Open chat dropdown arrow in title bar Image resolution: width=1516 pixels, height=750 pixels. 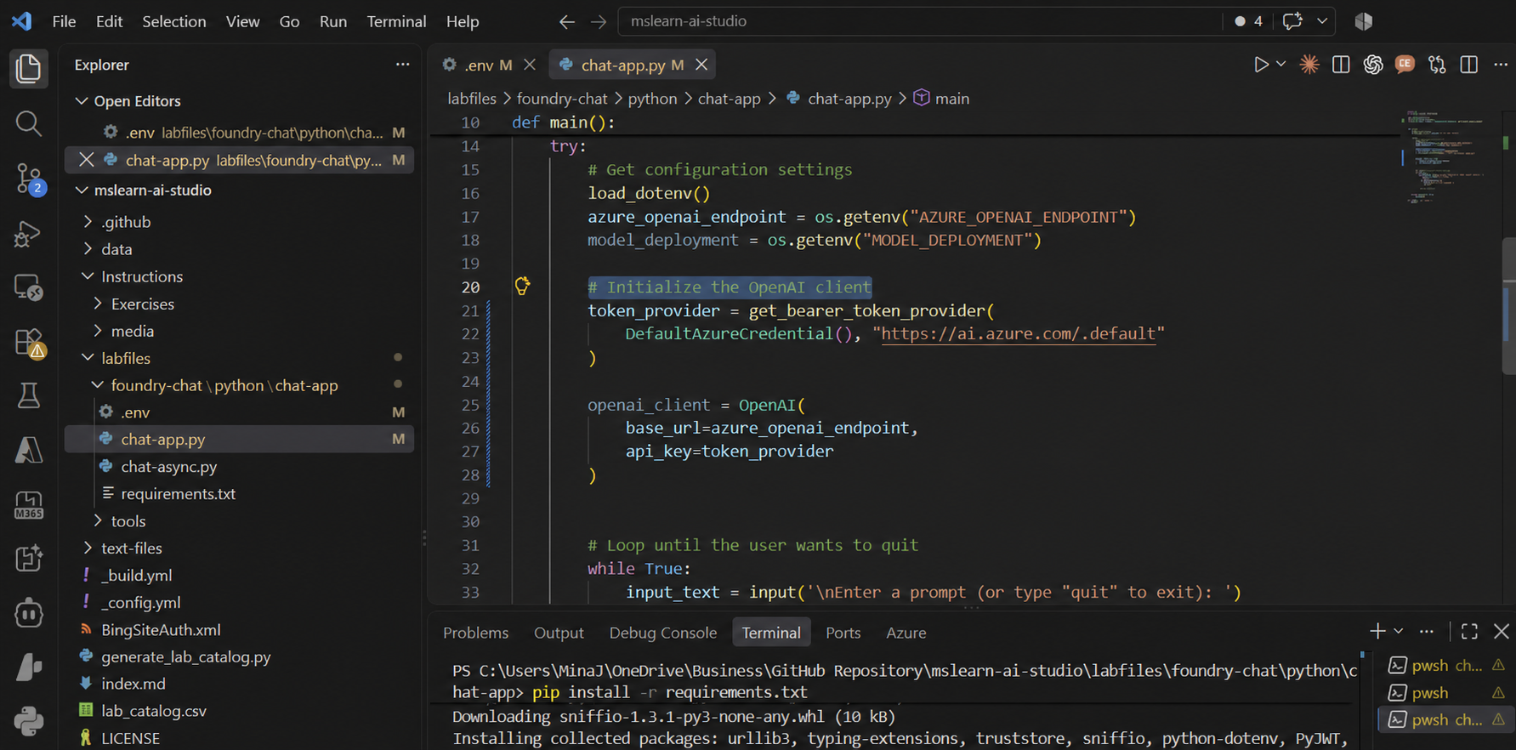click(1322, 21)
